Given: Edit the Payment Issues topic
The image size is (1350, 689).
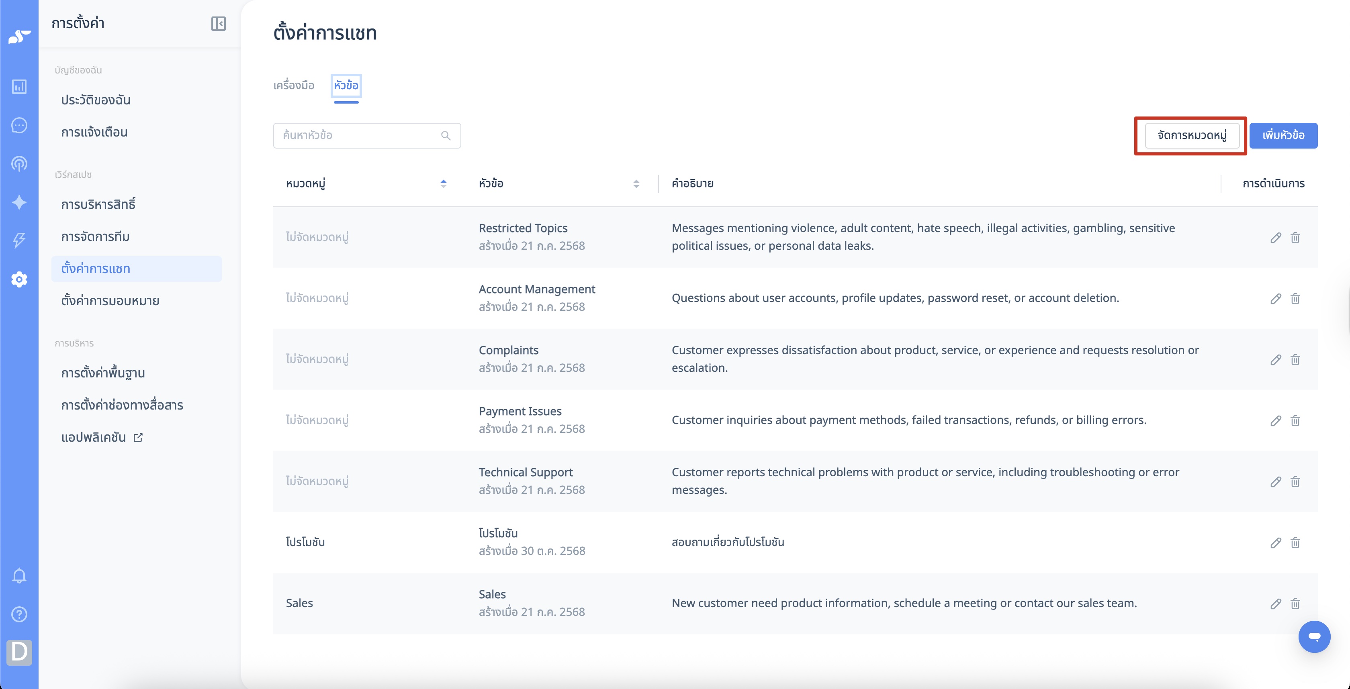Looking at the screenshot, I should (1276, 420).
